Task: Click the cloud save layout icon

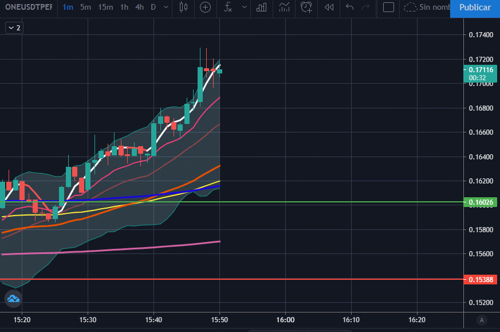Action: [410, 7]
